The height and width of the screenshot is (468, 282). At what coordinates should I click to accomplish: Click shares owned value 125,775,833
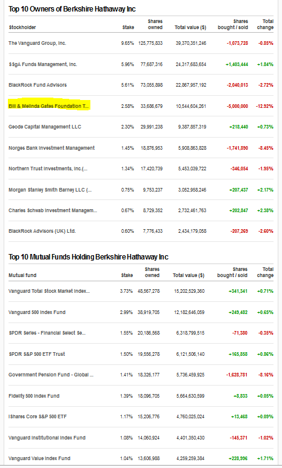point(150,43)
